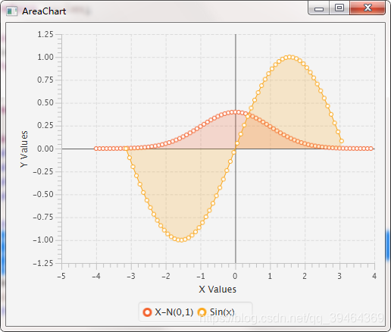Click the Sin(x) curve peak data point
Viewport: 391px width, 332px height.
[x=289, y=57]
